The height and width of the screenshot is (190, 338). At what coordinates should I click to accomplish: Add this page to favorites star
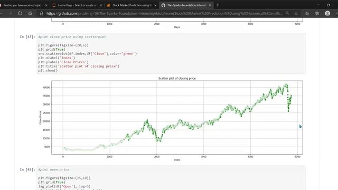296,13
